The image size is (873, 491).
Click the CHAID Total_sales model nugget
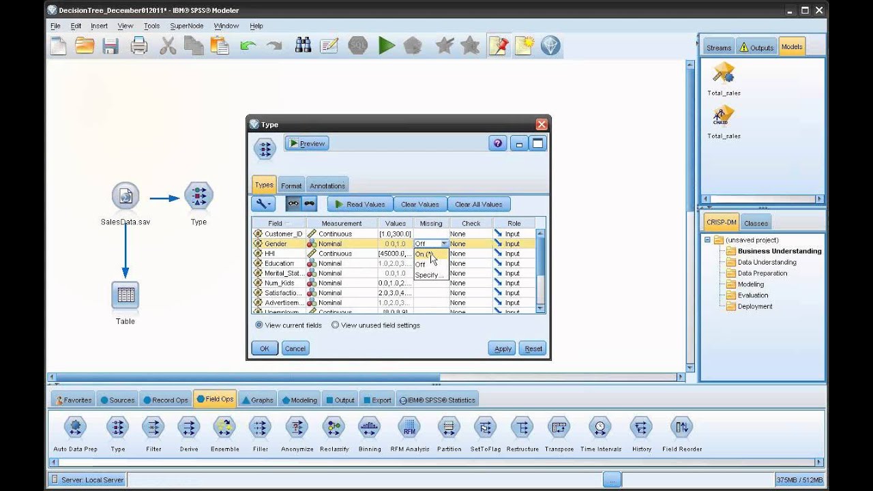point(723,115)
